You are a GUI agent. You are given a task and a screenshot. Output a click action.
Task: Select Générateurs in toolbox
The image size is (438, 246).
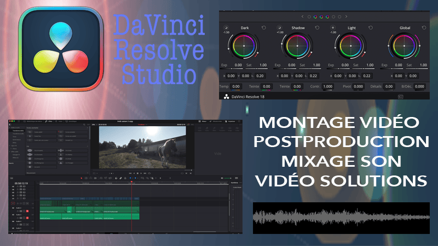16,140
